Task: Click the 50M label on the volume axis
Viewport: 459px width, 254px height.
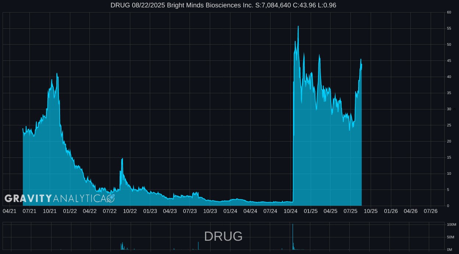Action: (451, 237)
